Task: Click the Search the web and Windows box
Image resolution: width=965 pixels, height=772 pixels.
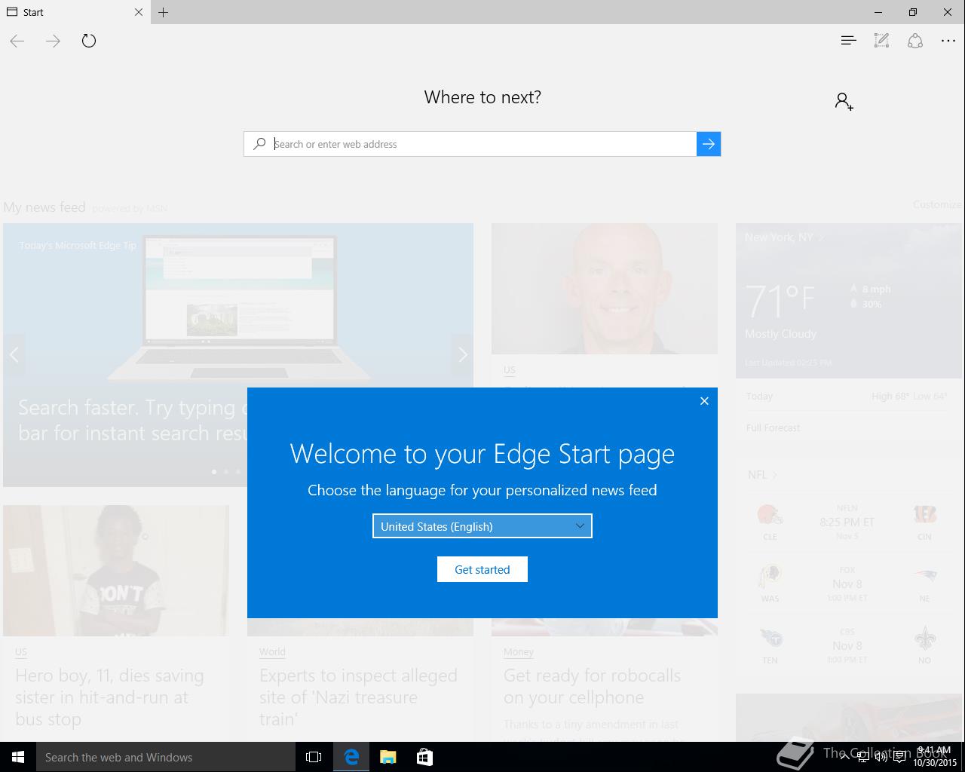Action: (166, 757)
